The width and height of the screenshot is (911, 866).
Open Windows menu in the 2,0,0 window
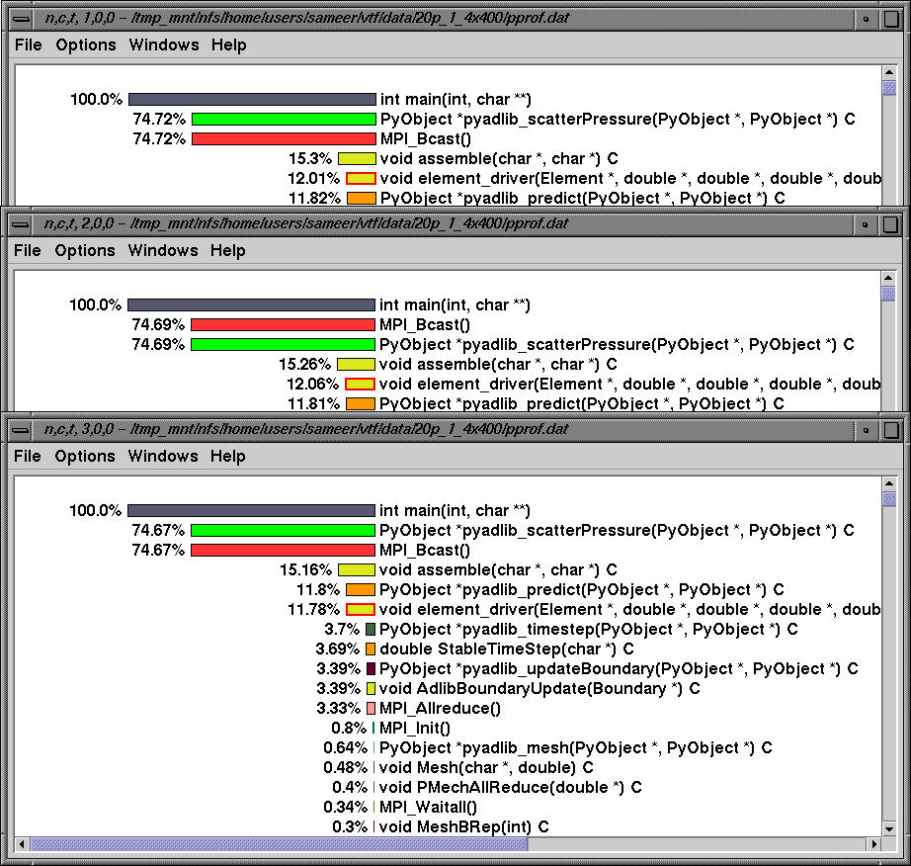point(163,250)
